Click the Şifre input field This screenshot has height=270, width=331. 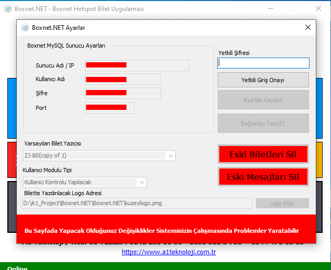pos(123,93)
